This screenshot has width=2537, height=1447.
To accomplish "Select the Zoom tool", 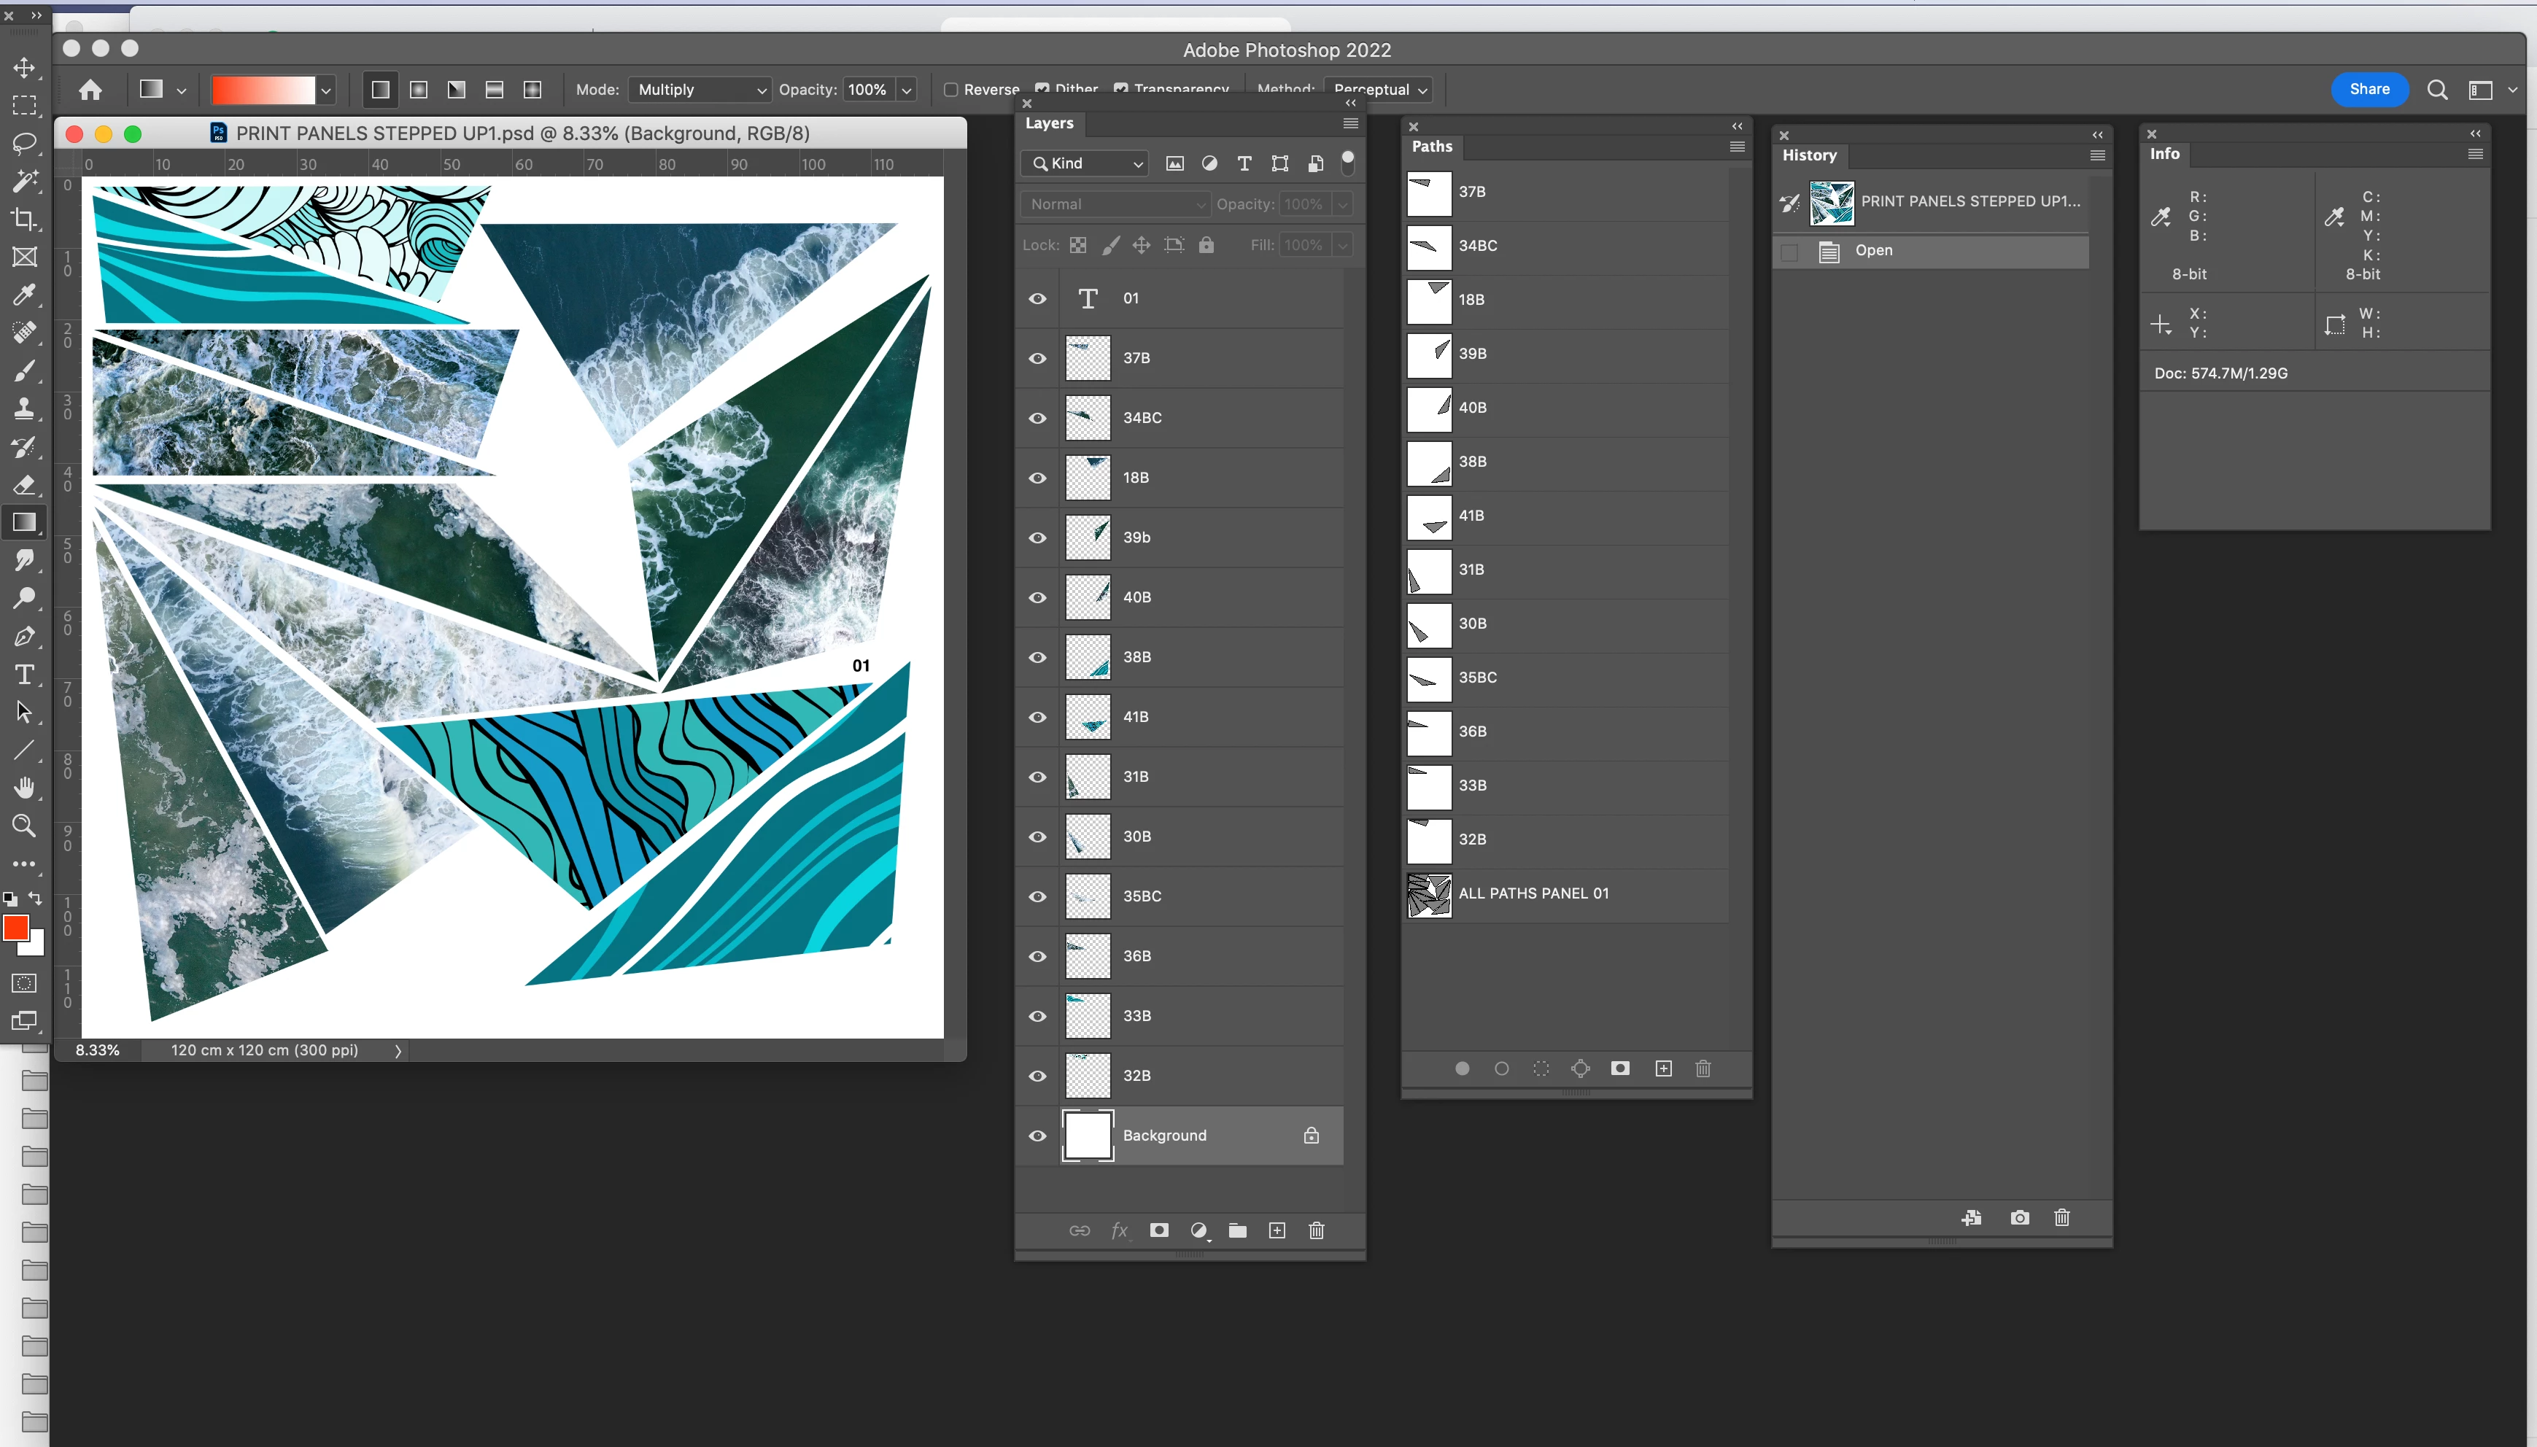I will coord(24,826).
